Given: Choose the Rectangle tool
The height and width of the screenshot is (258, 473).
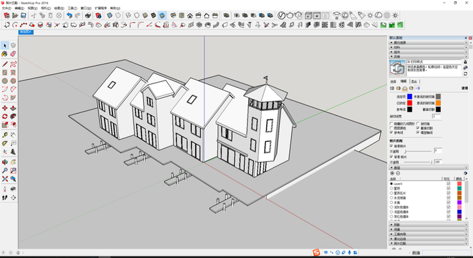Looking at the screenshot, I should 5,73.
